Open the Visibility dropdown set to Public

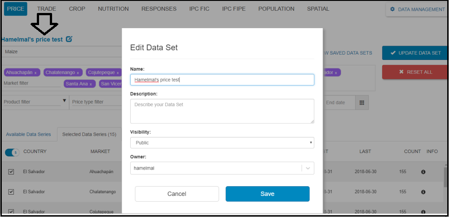tap(222, 143)
